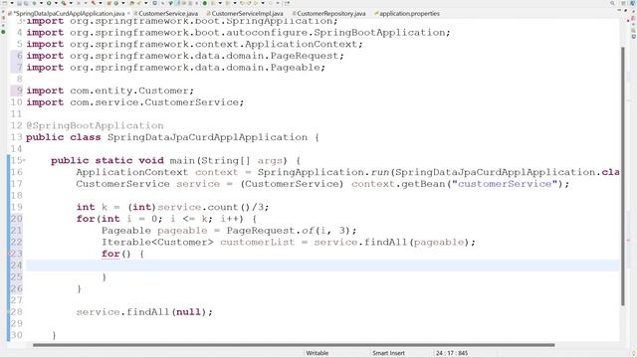Click the "customerService" string literal
This screenshot has width=637, height=358.
point(505,184)
